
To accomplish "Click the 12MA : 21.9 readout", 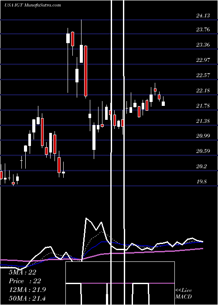I will [x=27, y=290].
